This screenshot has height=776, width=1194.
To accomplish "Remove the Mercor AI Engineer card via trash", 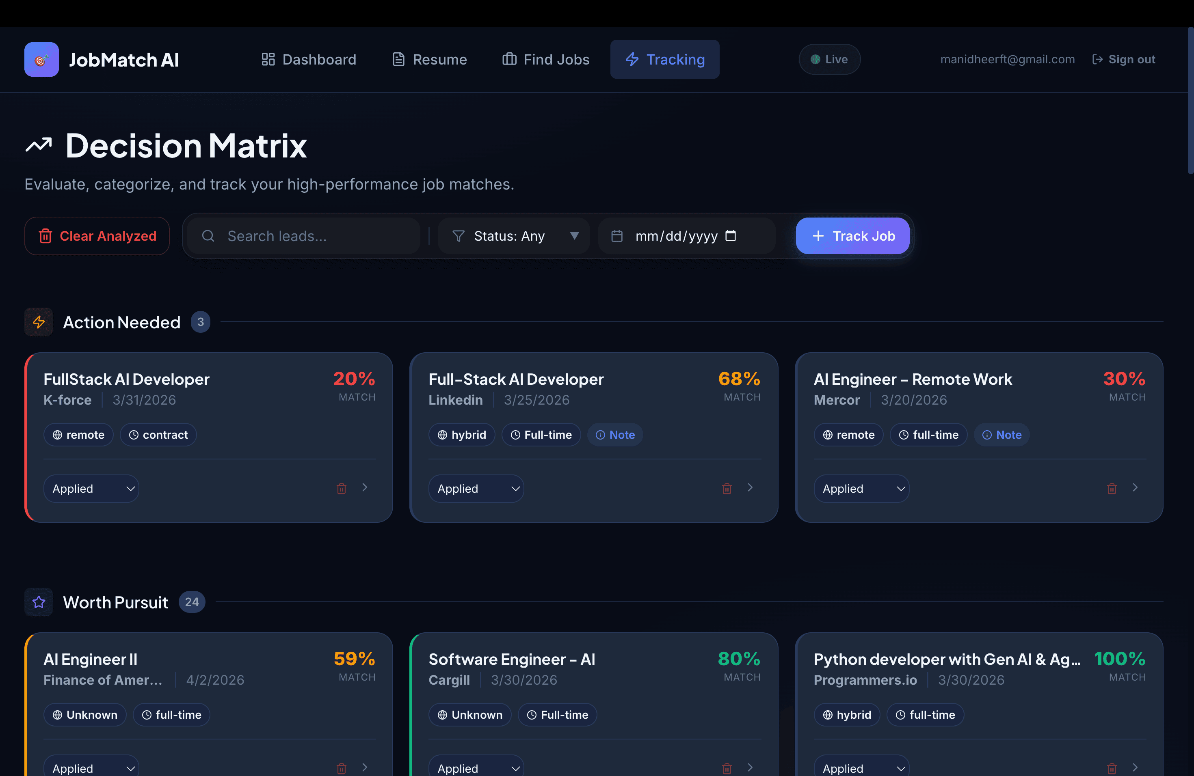I will 1112,489.
